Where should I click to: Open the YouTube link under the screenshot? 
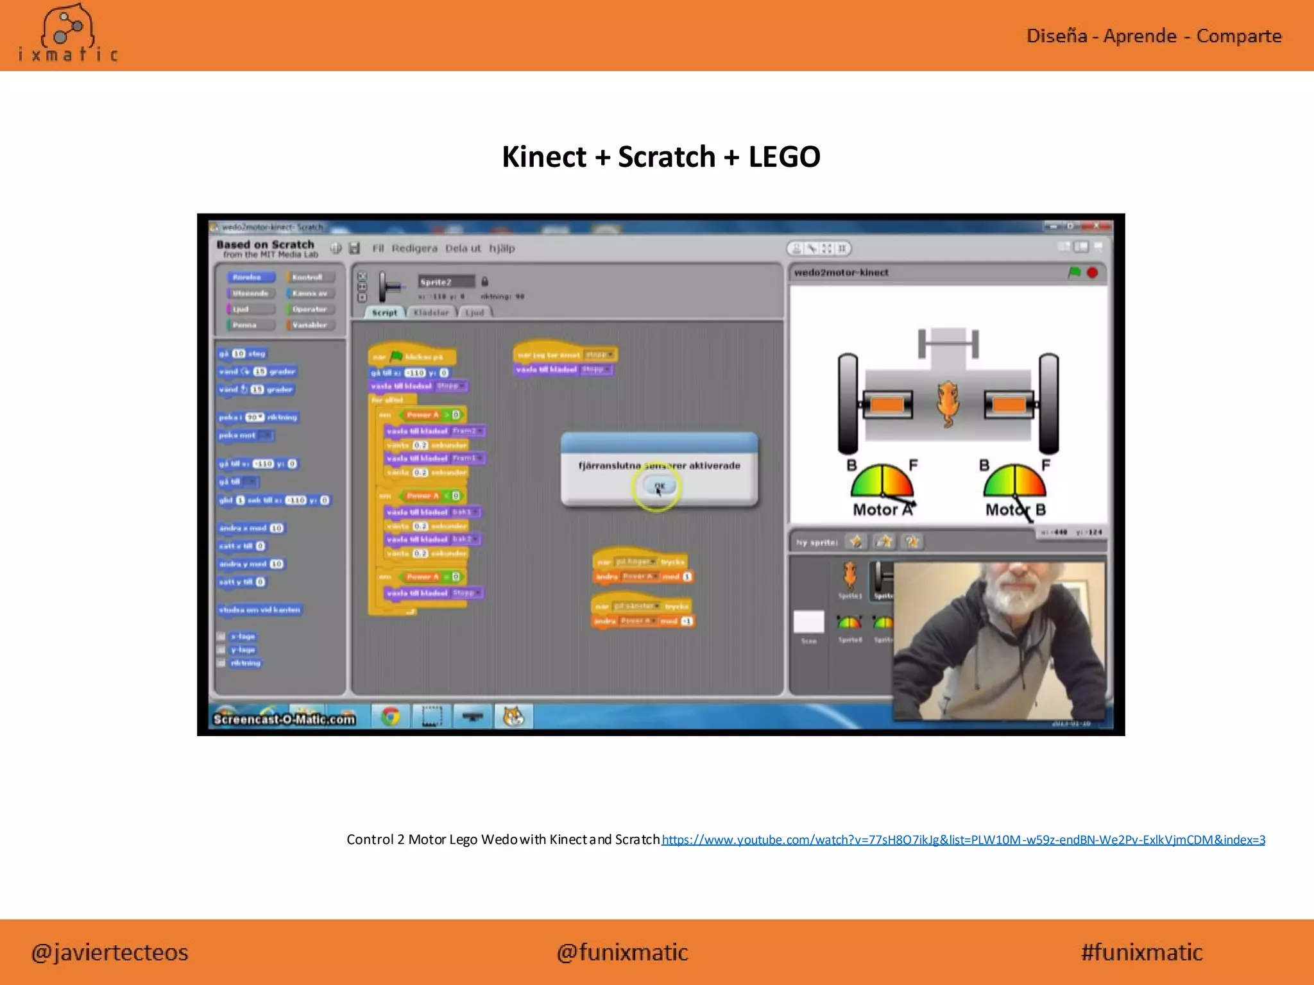(963, 839)
